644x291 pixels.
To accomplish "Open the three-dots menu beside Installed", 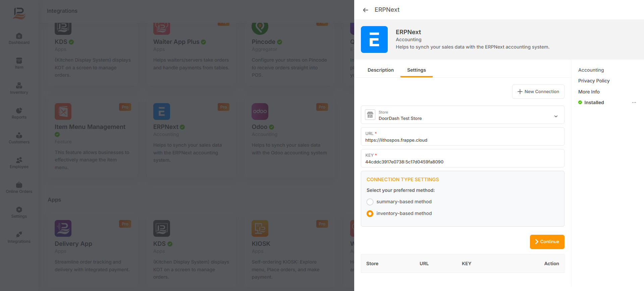I will [x=634, y=102].
